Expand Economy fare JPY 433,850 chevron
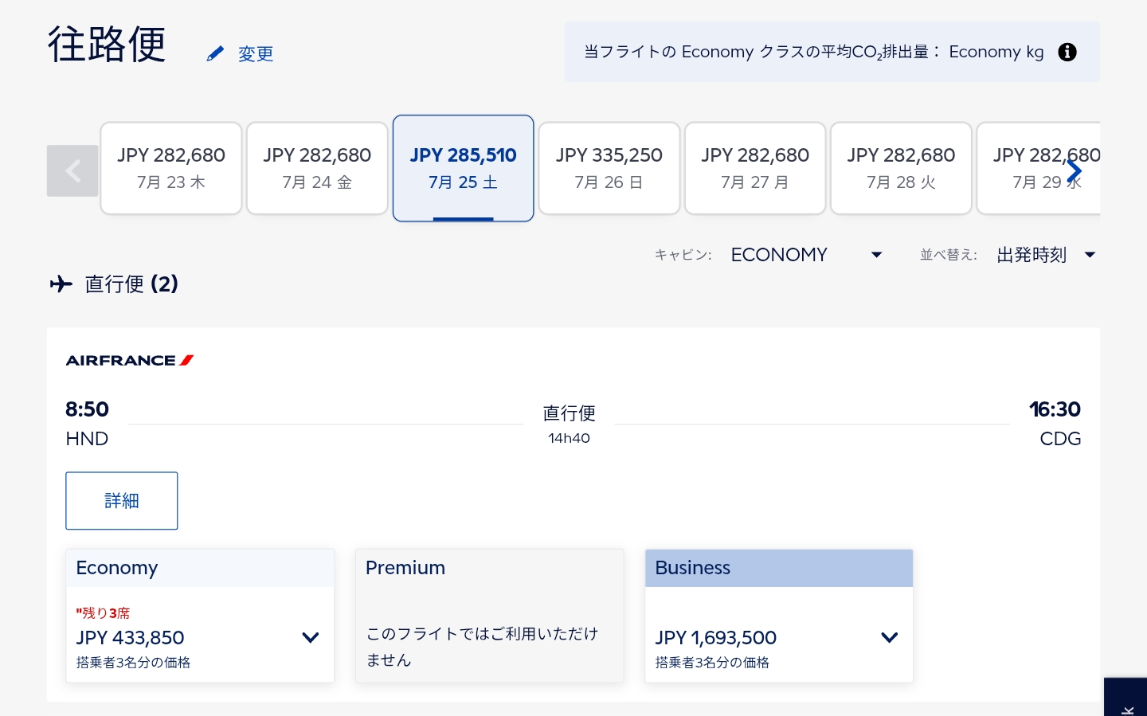This screenshot has height=716, width=1147. pyautogui.click(x=311, y=637)
